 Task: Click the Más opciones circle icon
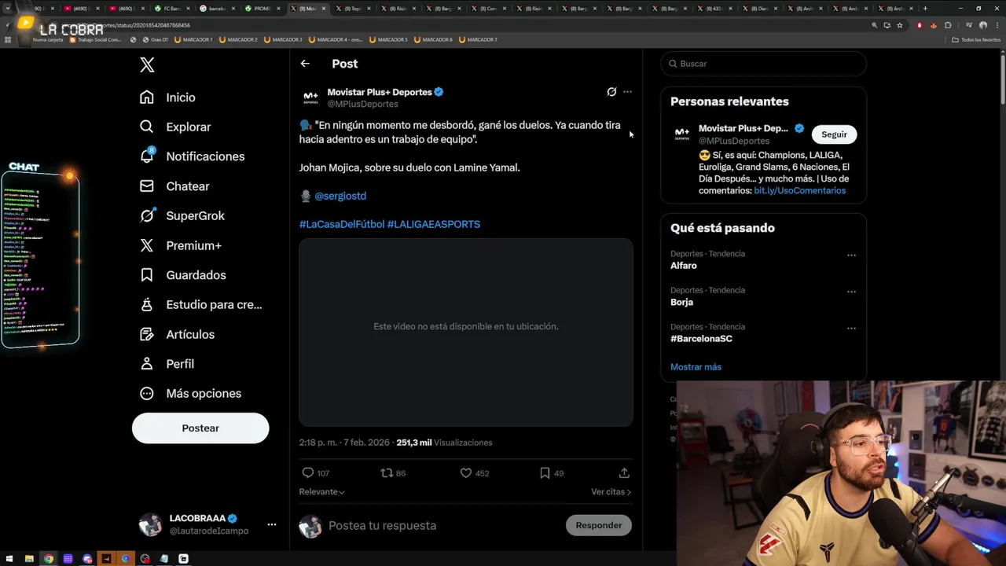pos(147,393)
